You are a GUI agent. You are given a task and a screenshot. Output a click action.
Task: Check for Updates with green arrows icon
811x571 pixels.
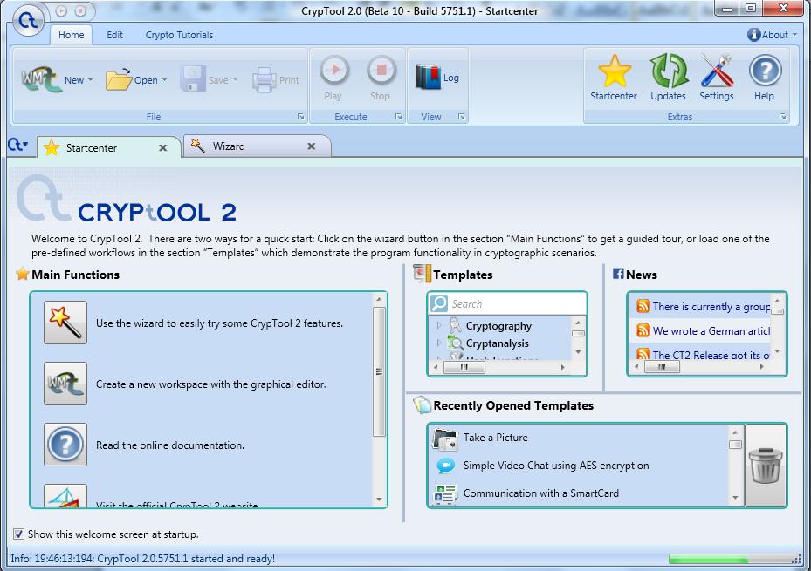668,71
